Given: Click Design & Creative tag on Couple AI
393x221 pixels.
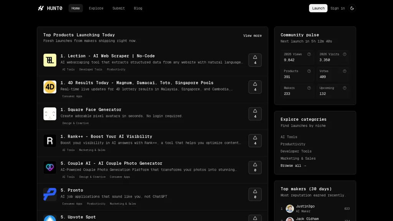Looking at the screenshot, I should point(92,176).
